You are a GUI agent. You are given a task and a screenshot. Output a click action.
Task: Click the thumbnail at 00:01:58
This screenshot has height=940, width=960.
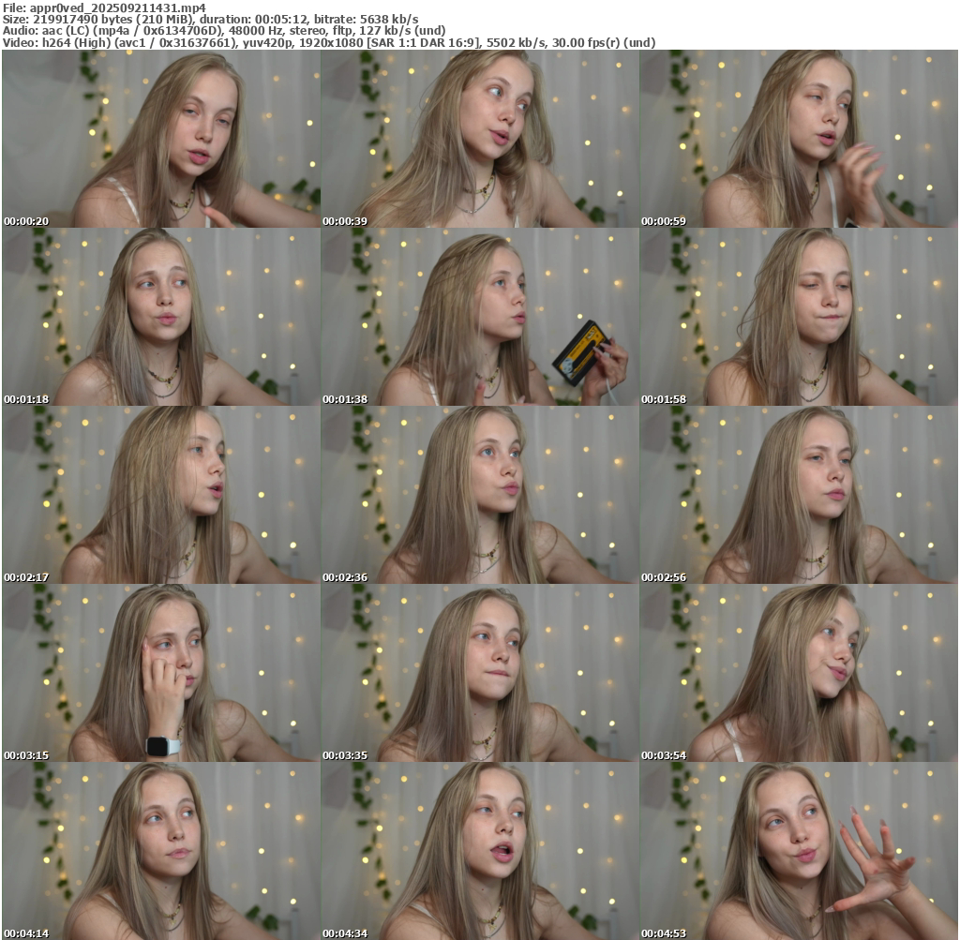[x=799, y=318]
